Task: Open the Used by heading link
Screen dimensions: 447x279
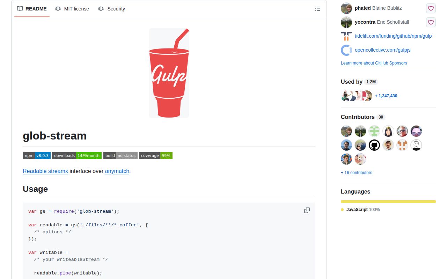Action: coord(352,82)
